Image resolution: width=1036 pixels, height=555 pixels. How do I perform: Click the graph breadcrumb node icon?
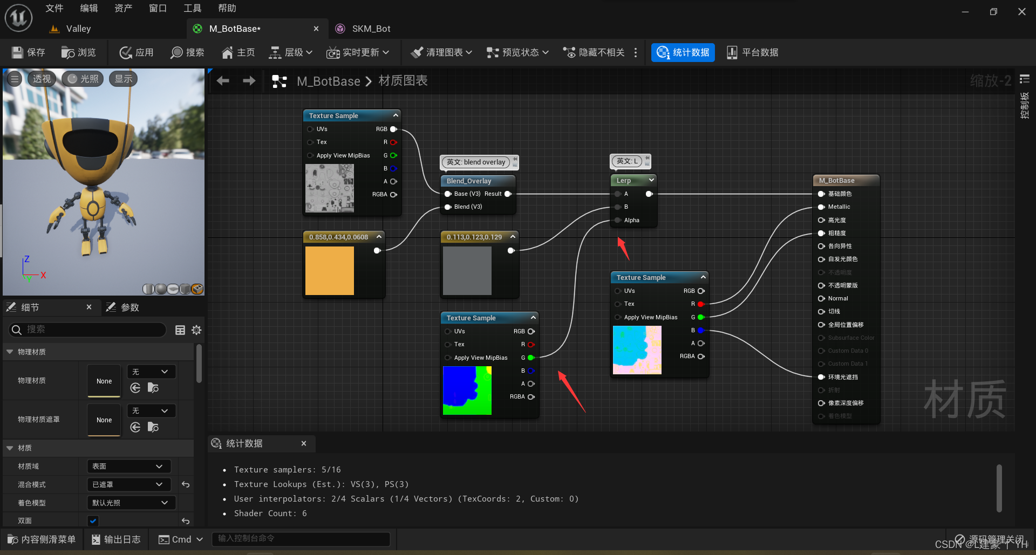(280, 81)
